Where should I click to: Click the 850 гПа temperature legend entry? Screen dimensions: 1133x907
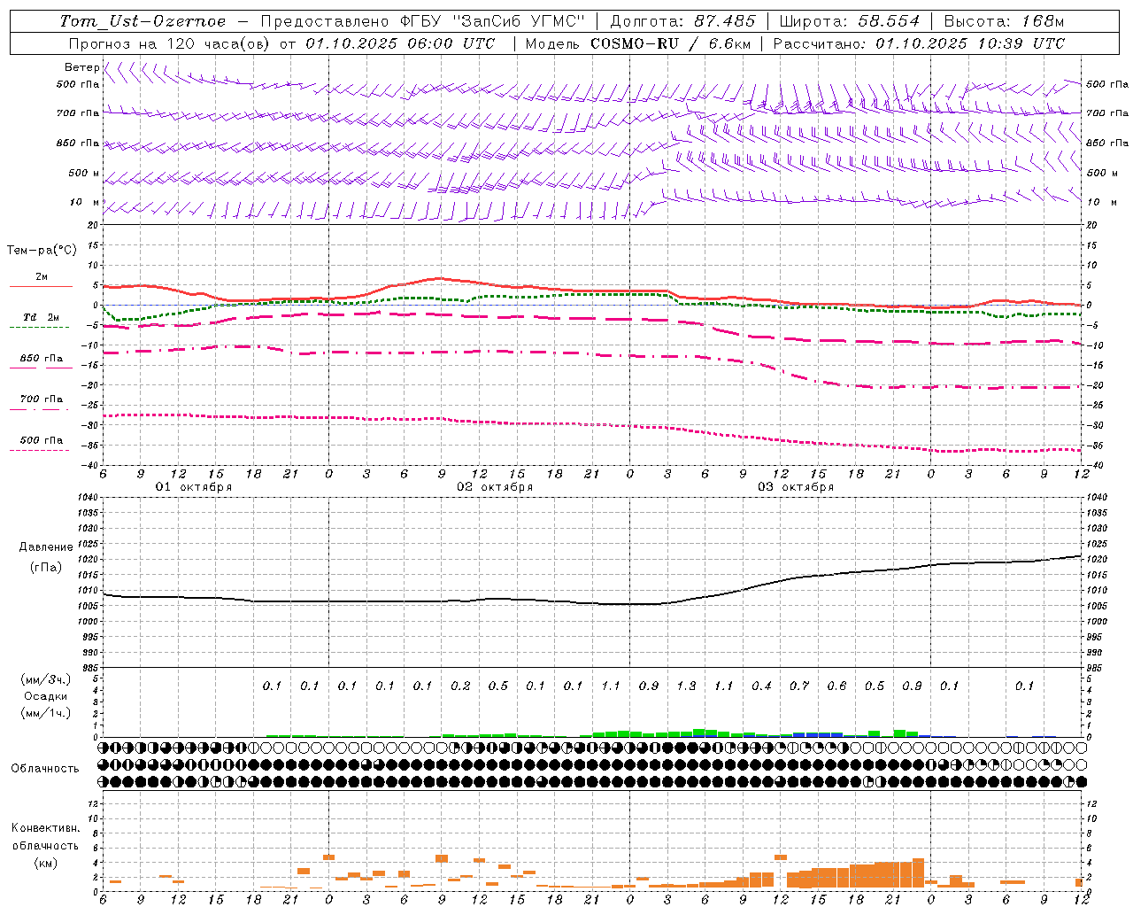click(42, 359)
